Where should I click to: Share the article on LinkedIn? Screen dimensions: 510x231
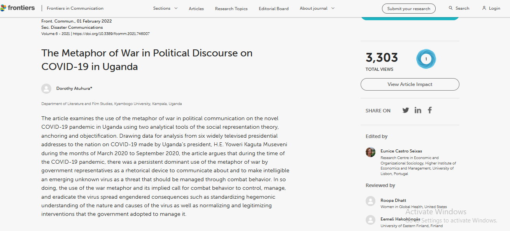(418, 110)
